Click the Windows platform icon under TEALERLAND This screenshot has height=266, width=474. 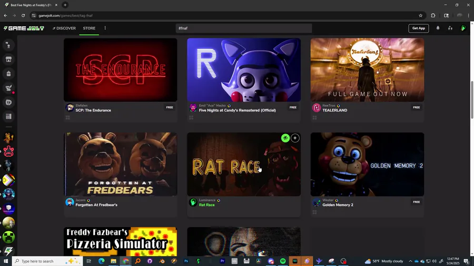click(x=315, y=118)
